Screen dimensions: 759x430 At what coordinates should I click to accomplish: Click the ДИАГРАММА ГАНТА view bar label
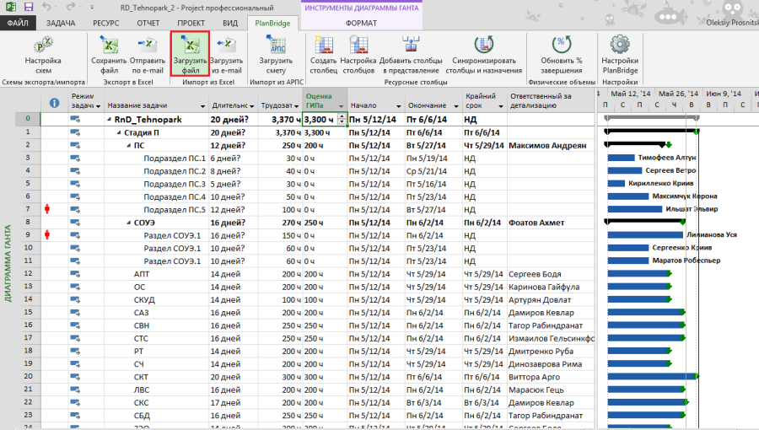pyautogui.click(x=8, y=264)
